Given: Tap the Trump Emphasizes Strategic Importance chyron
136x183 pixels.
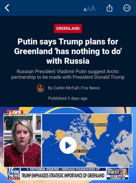Looking at the screenshot, I should (x=63, y=175).
